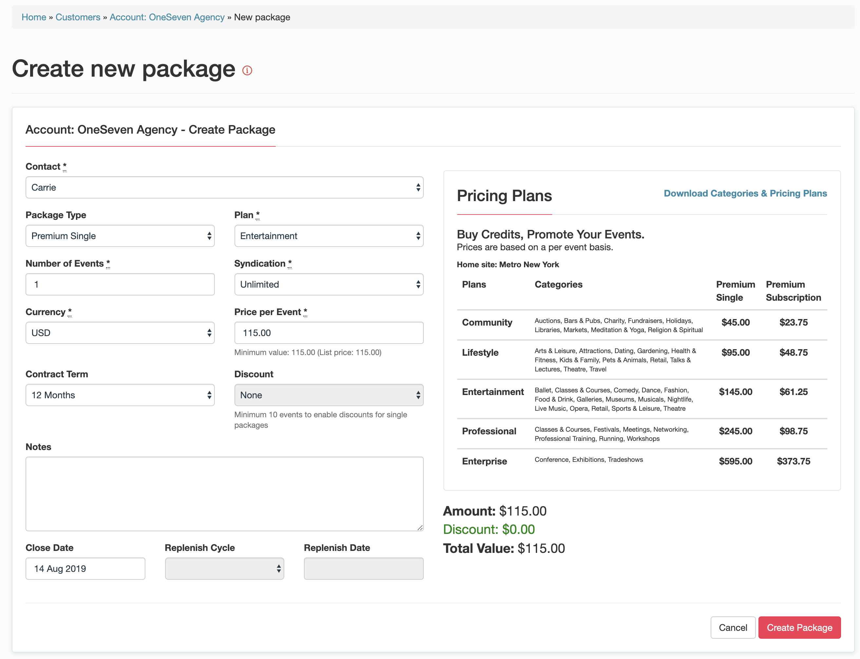Focus the Number of Events field
The height and width of the screenshot is (659, 860).
coord(120,284)
